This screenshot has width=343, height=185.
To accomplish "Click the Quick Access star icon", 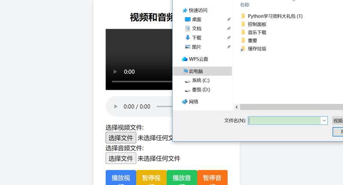I will click(x=185, y=10).
